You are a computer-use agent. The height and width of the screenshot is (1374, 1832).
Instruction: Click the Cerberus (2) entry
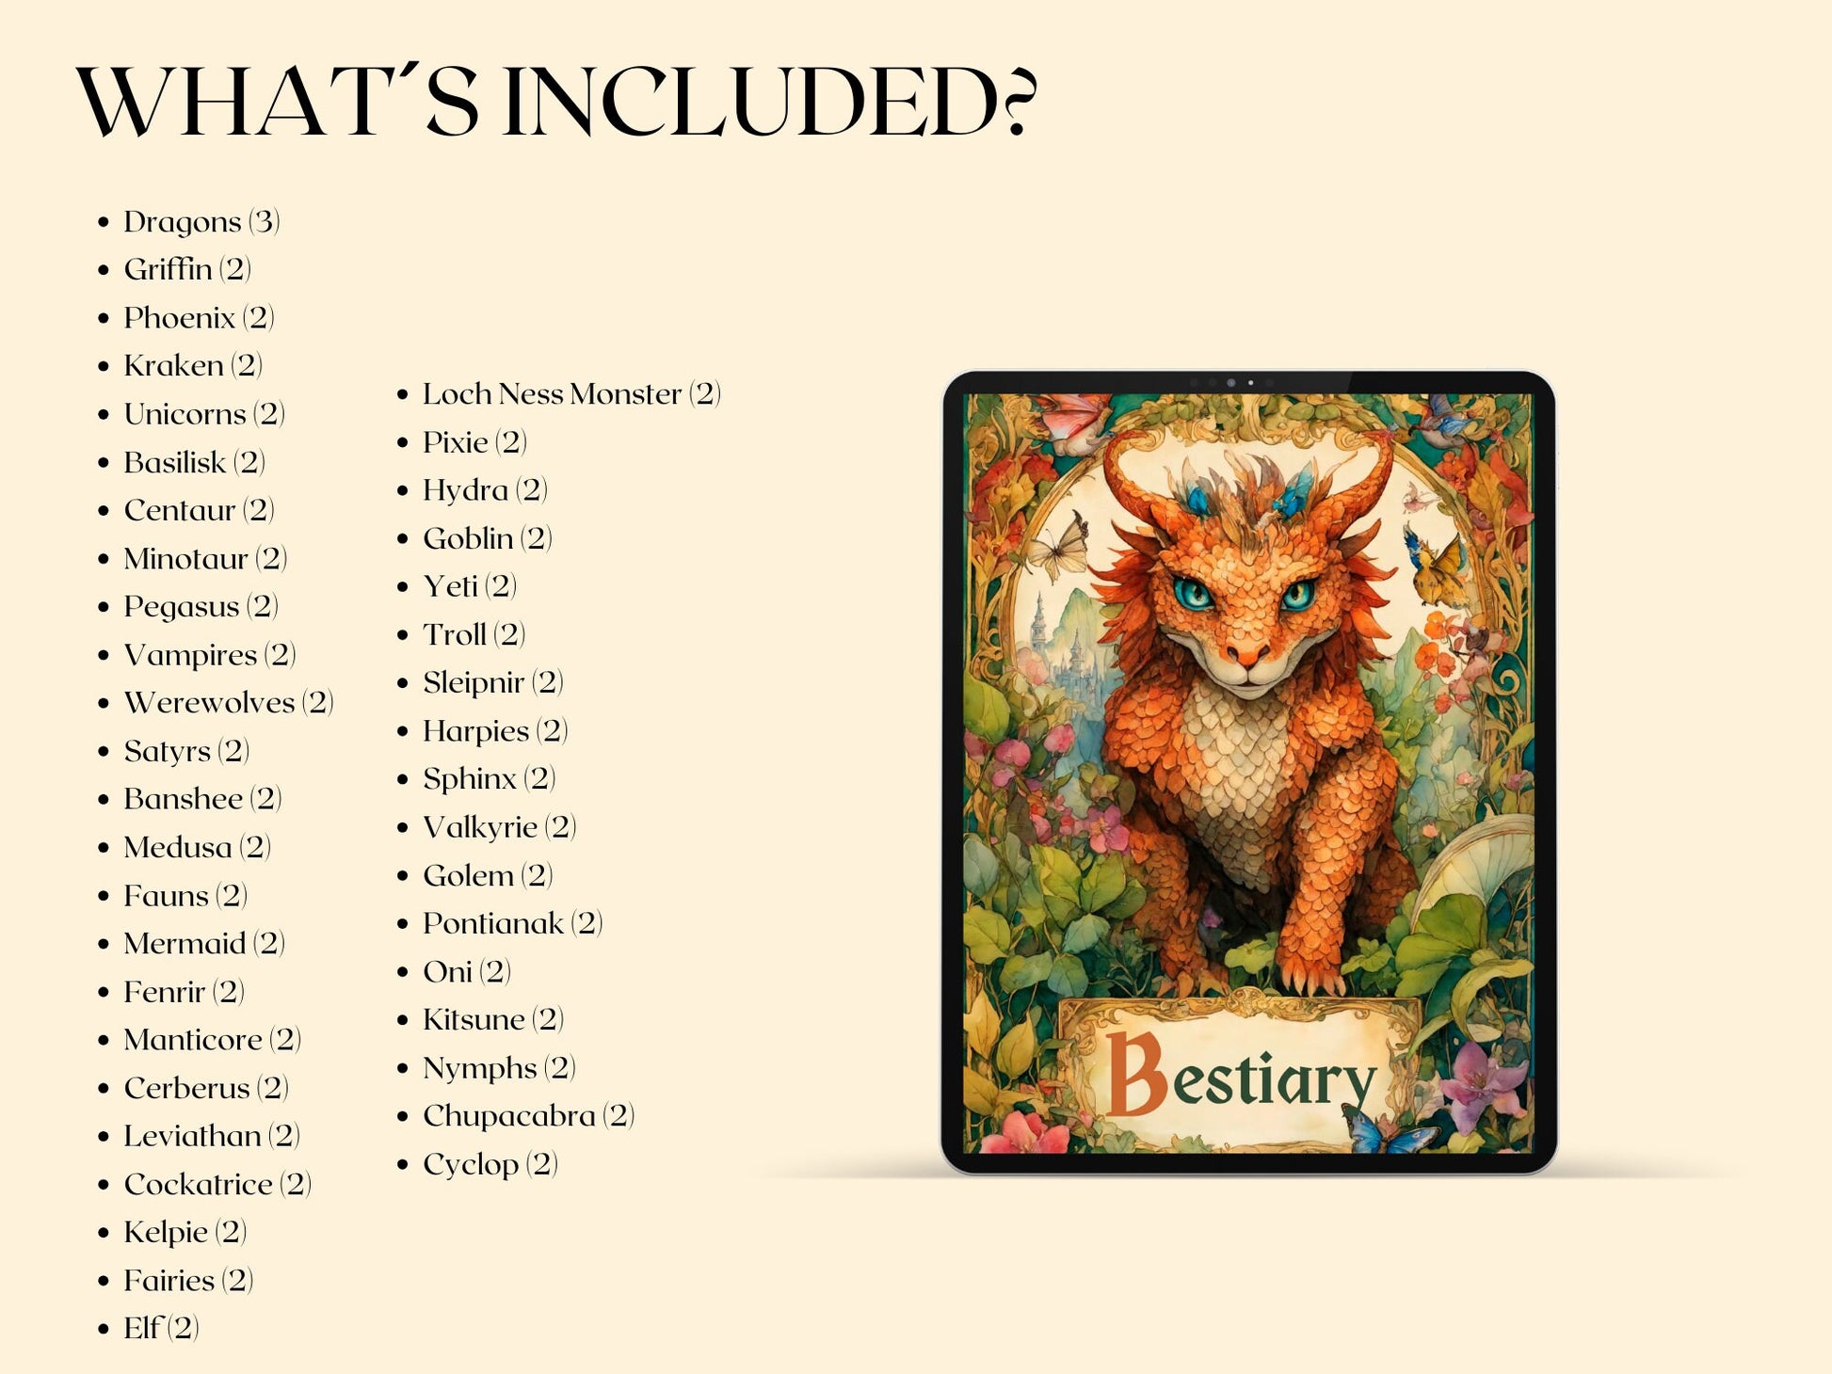coord(205,1088)
